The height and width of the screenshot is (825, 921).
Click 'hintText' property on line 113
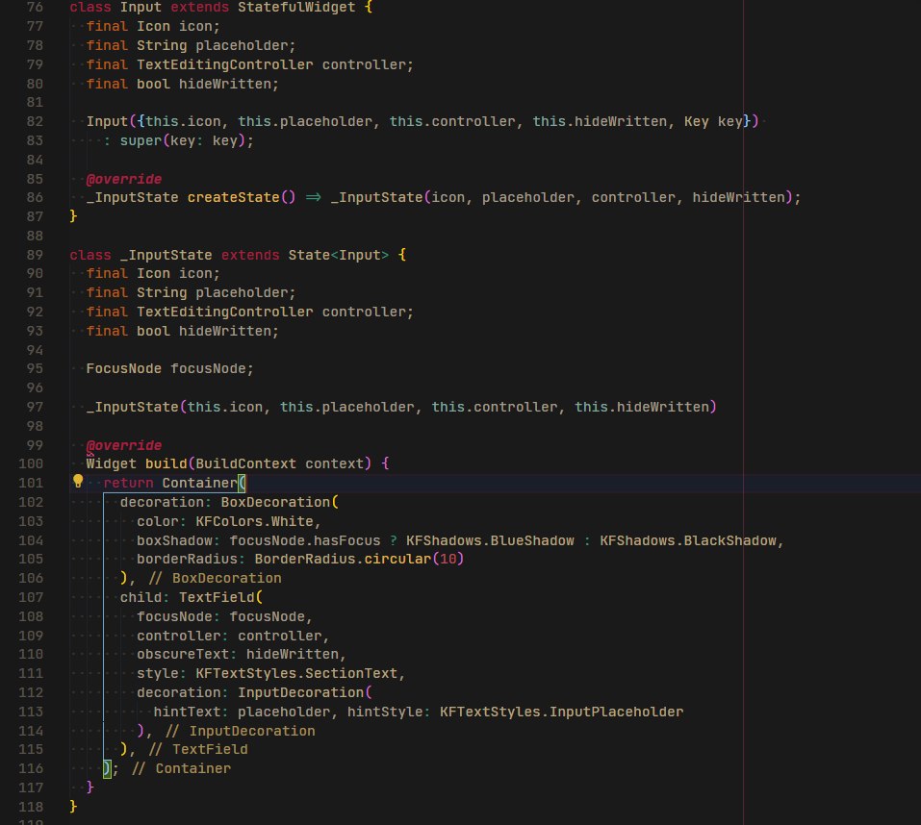pos(187,712)
